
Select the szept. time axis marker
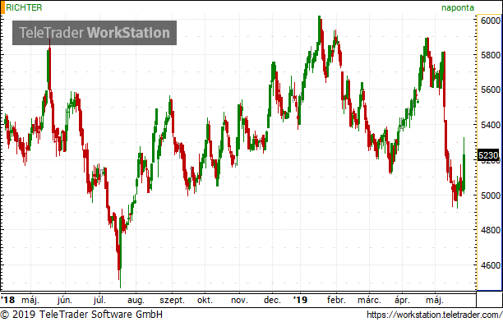point(173,301)
